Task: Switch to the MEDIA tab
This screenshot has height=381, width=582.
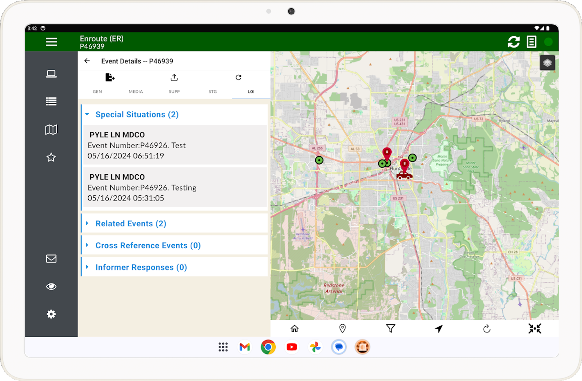Action: point(135,91)
